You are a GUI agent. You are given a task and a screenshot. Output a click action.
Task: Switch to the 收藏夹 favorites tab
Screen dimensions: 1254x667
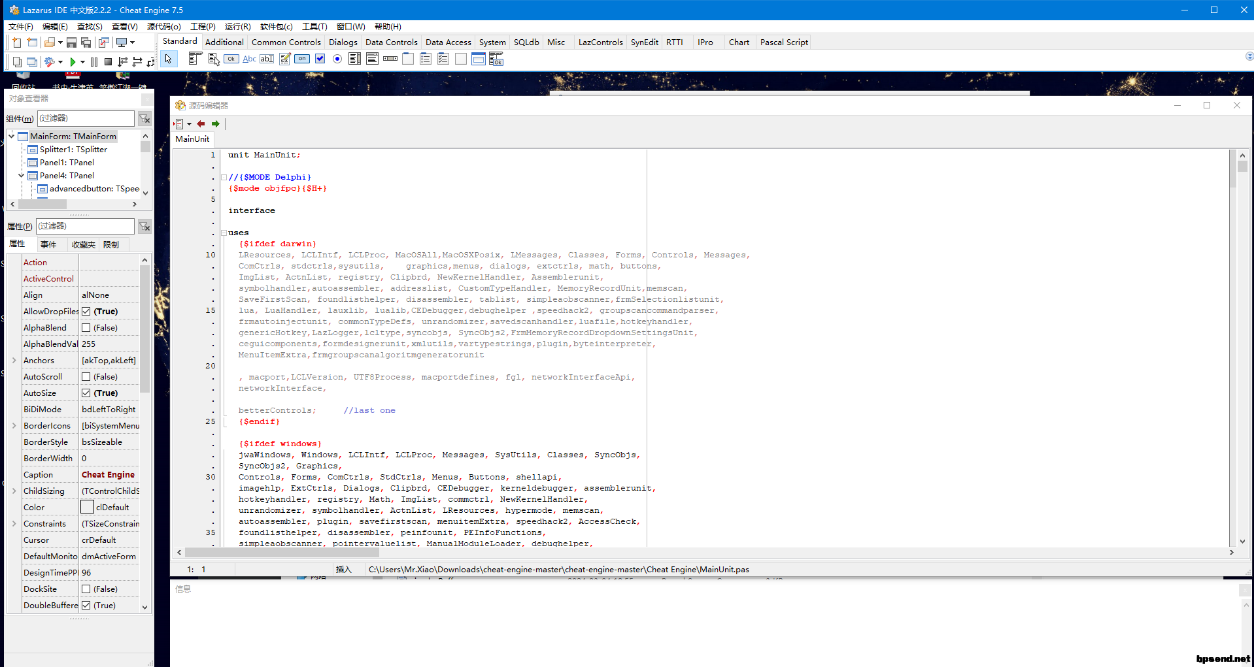point(83,244)
